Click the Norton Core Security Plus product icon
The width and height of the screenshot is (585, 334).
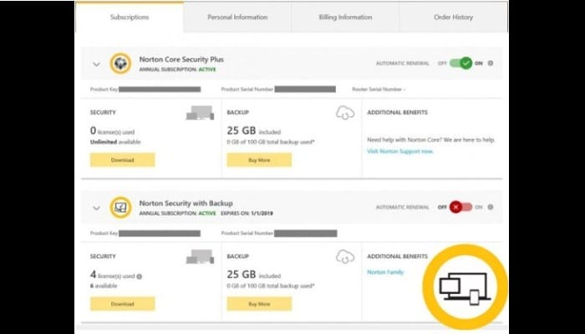point(120,63)
